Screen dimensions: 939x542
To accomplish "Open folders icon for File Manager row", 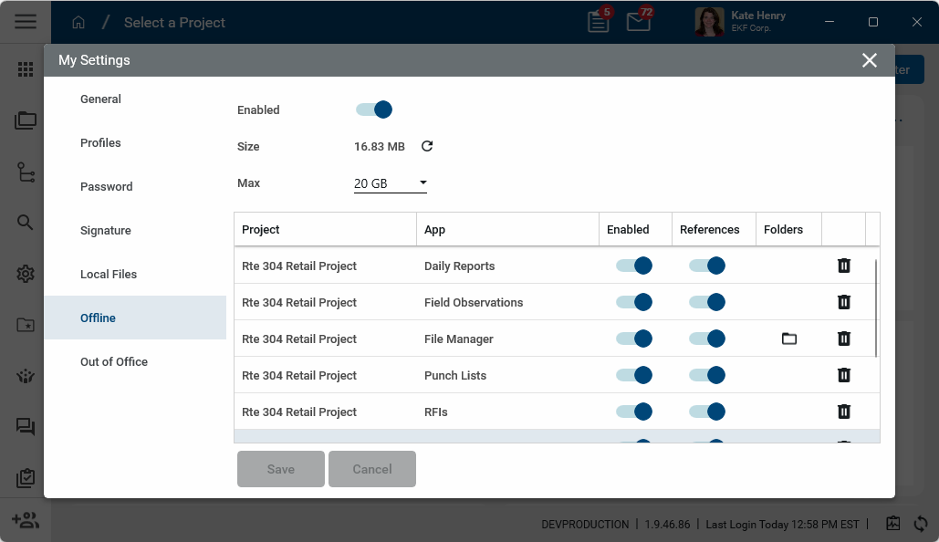I will click(x=789, y=339).
